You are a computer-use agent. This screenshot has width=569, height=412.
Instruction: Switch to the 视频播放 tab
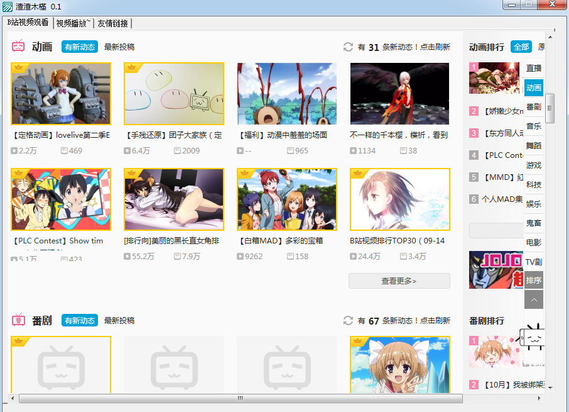pos(73,23)
